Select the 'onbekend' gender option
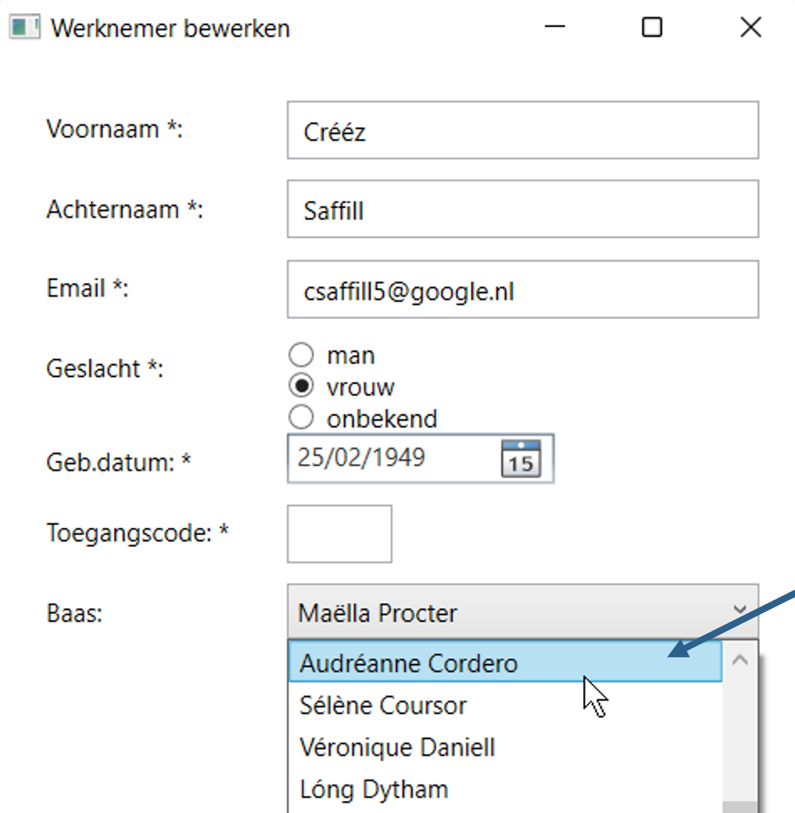This screenshot has height=813, width=795. [x=301, y=418]
